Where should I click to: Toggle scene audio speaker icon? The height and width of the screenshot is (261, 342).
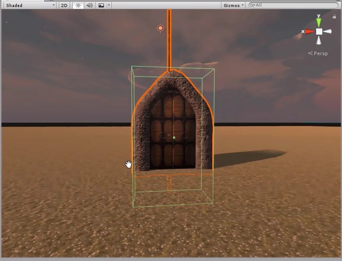click(89, 5)
